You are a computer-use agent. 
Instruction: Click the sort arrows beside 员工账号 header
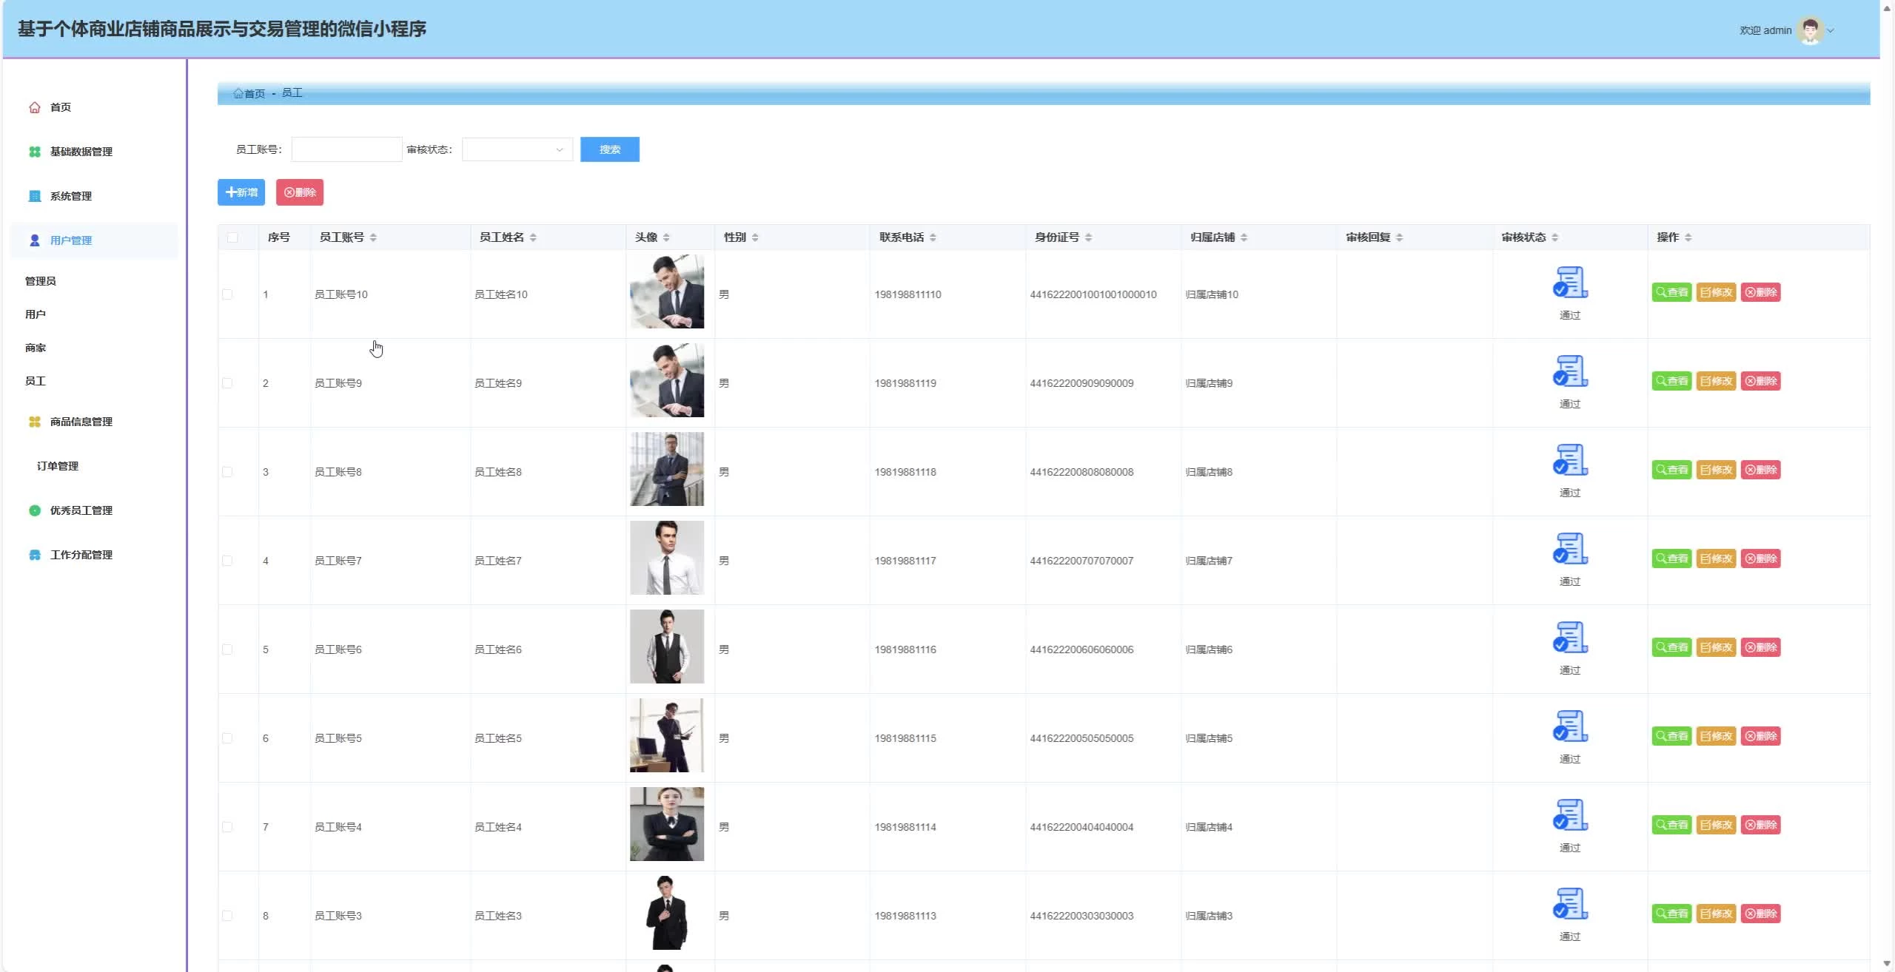click(373, 237)
